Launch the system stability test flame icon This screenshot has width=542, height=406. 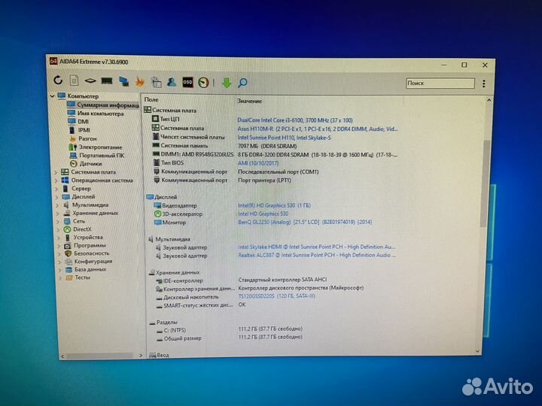coord(140,81)
